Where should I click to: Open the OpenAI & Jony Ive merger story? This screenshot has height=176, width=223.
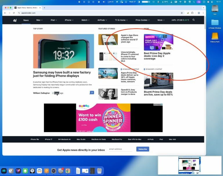point(129,92)
